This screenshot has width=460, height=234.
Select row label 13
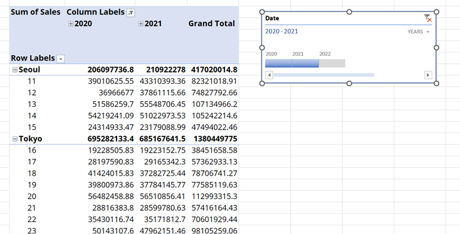tap(32, 104)
